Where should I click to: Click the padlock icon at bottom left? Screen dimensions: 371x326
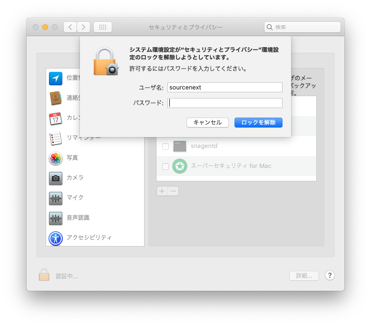pyautogui.click(x=44, y=275)
